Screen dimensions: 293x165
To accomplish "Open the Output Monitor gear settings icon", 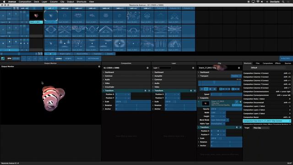I will [x=99, y=66].
